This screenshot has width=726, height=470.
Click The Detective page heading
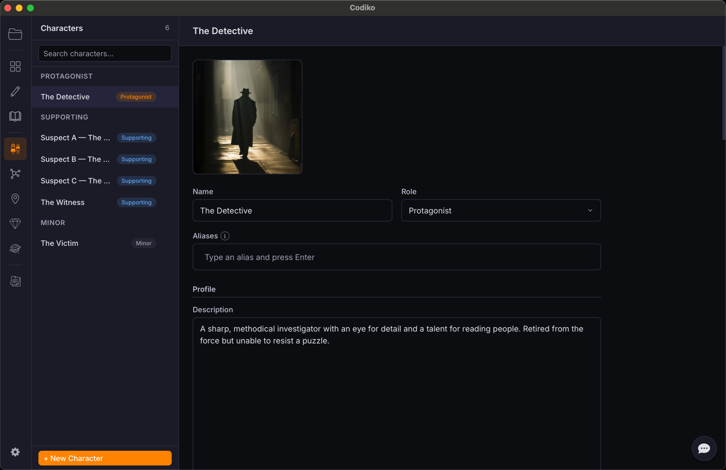[x=223, y=31]
